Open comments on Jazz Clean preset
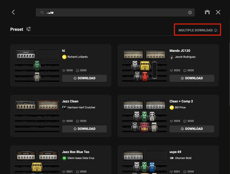 coord(77,121)
